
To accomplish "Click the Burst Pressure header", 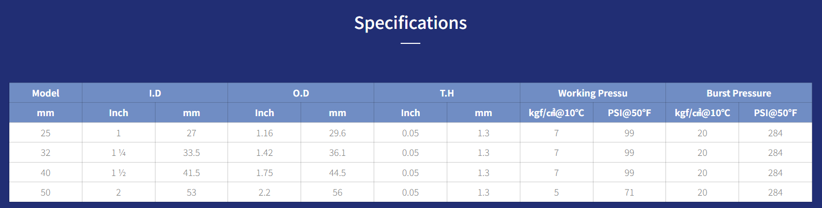I will tap(739, 93).
